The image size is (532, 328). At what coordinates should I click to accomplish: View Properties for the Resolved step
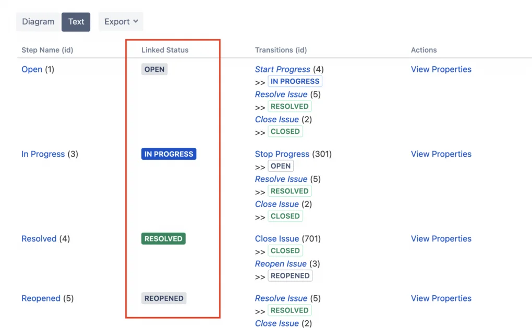click(x=441, y=238)
